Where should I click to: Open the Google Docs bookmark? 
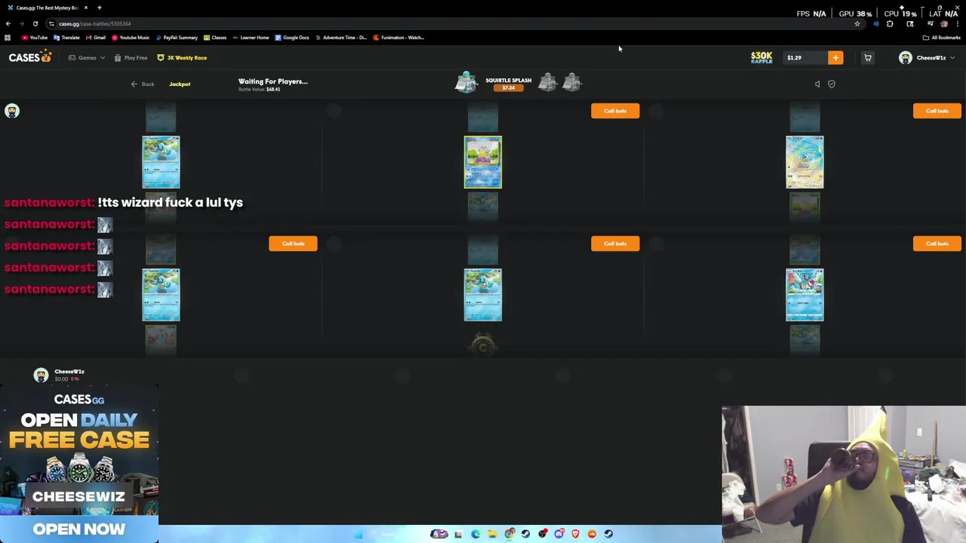tap(292, 38)
